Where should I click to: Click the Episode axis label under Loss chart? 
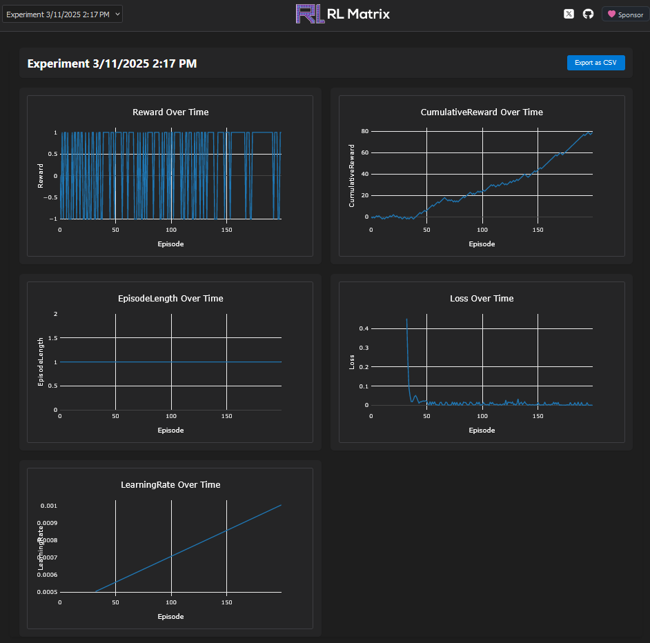[482, 430]
